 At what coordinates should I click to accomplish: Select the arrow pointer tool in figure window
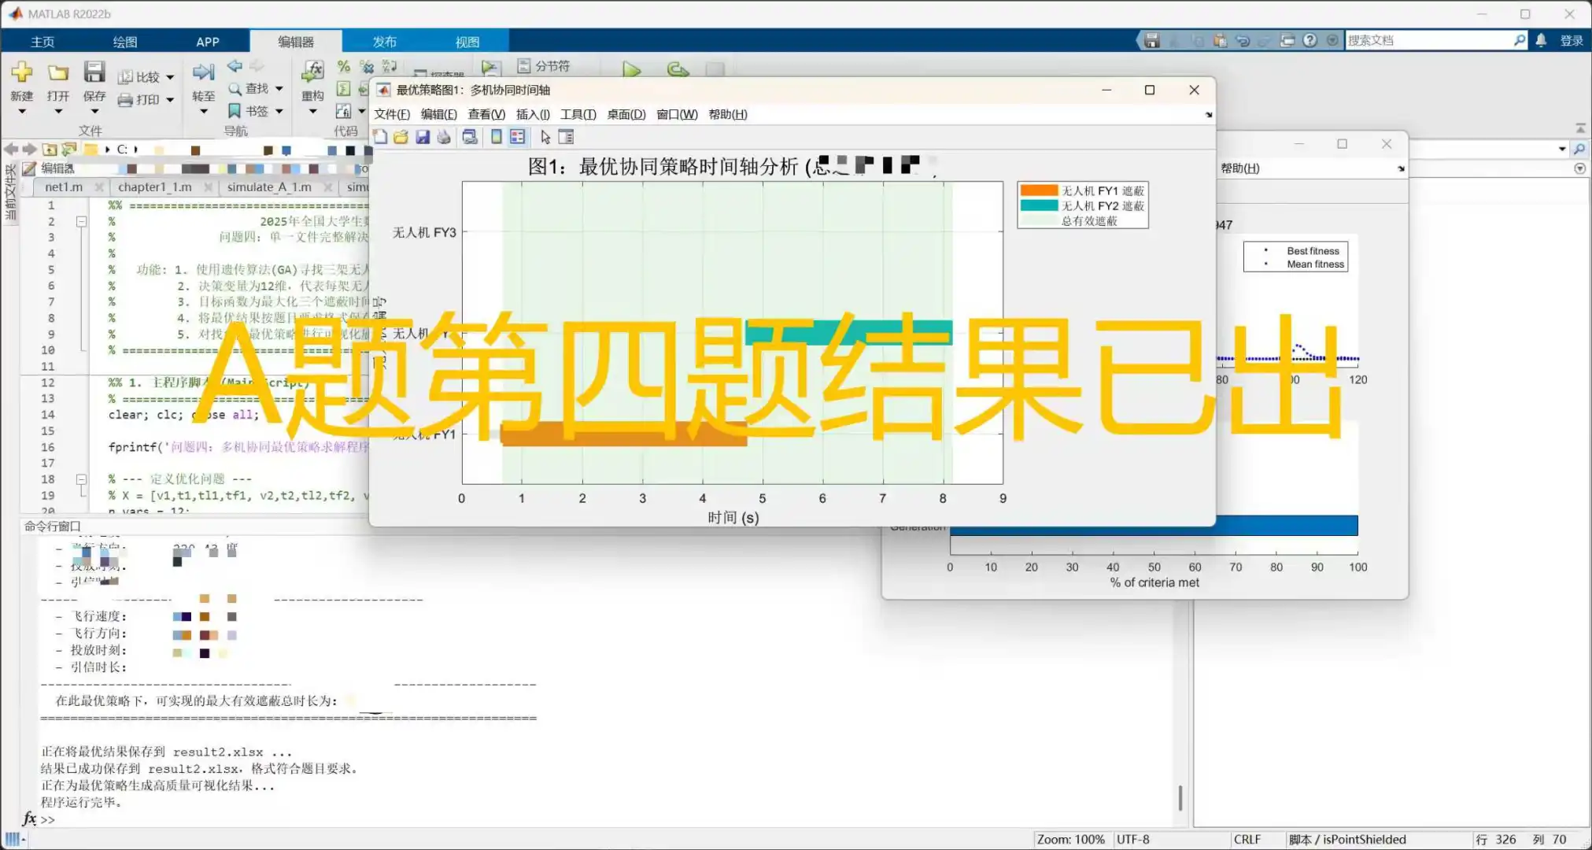[x=545, y=136]
